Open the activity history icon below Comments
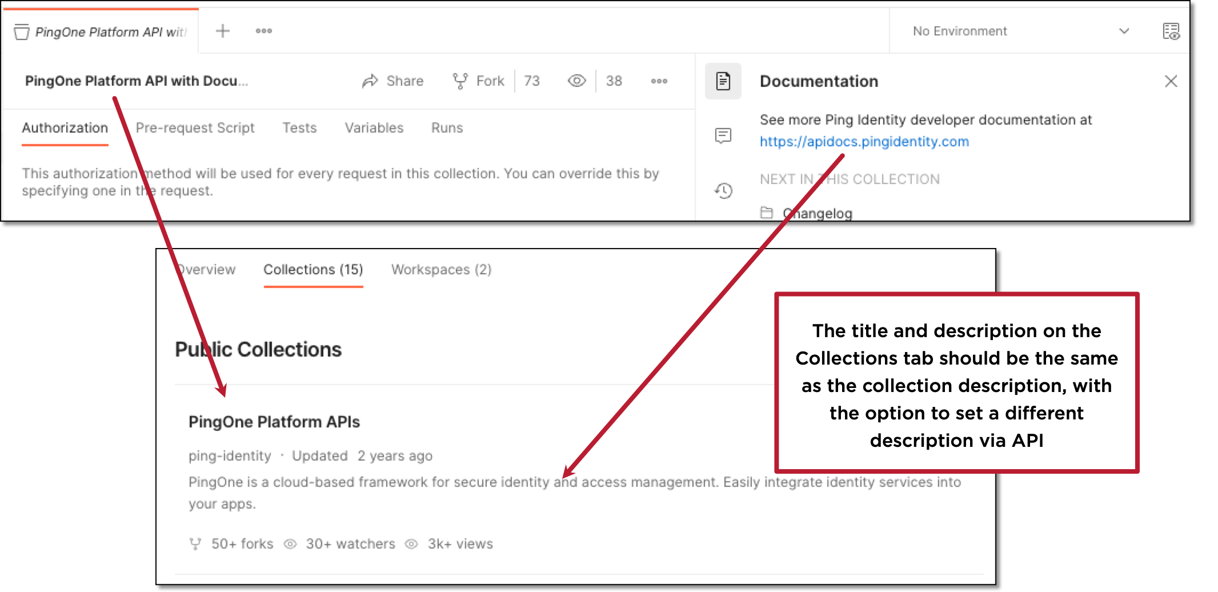Viewport: 1218px width, 592px height. click(723, 190)
